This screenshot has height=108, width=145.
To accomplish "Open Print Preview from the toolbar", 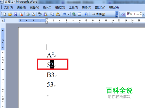I will 33,14.
